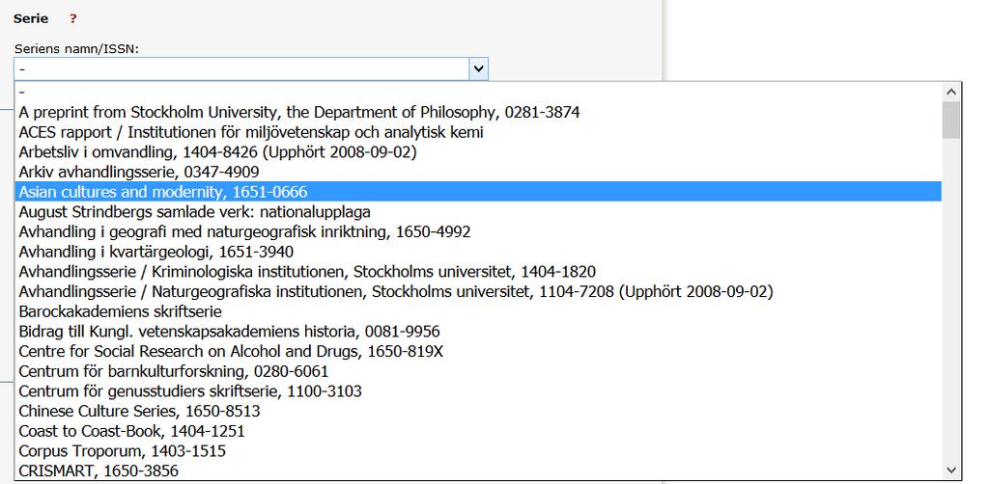Choose 'Avhandlingsserie / Kriminologiska institutionen' option

(478, 271)
